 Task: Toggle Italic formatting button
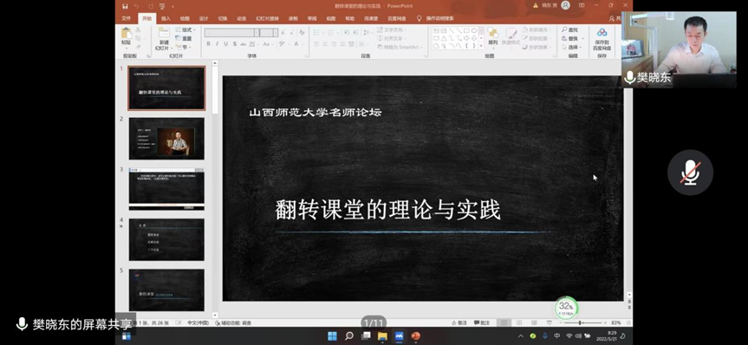[217, 44]
